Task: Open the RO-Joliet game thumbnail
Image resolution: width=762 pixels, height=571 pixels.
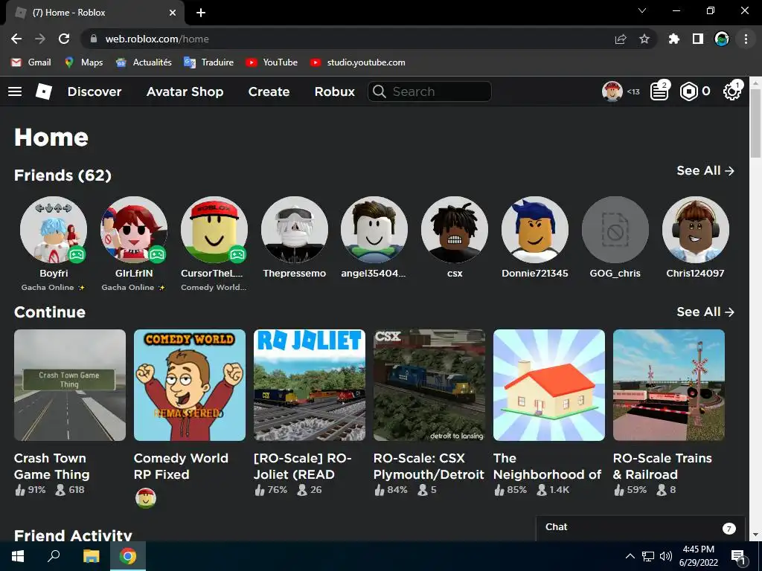Action: (310, 385)
